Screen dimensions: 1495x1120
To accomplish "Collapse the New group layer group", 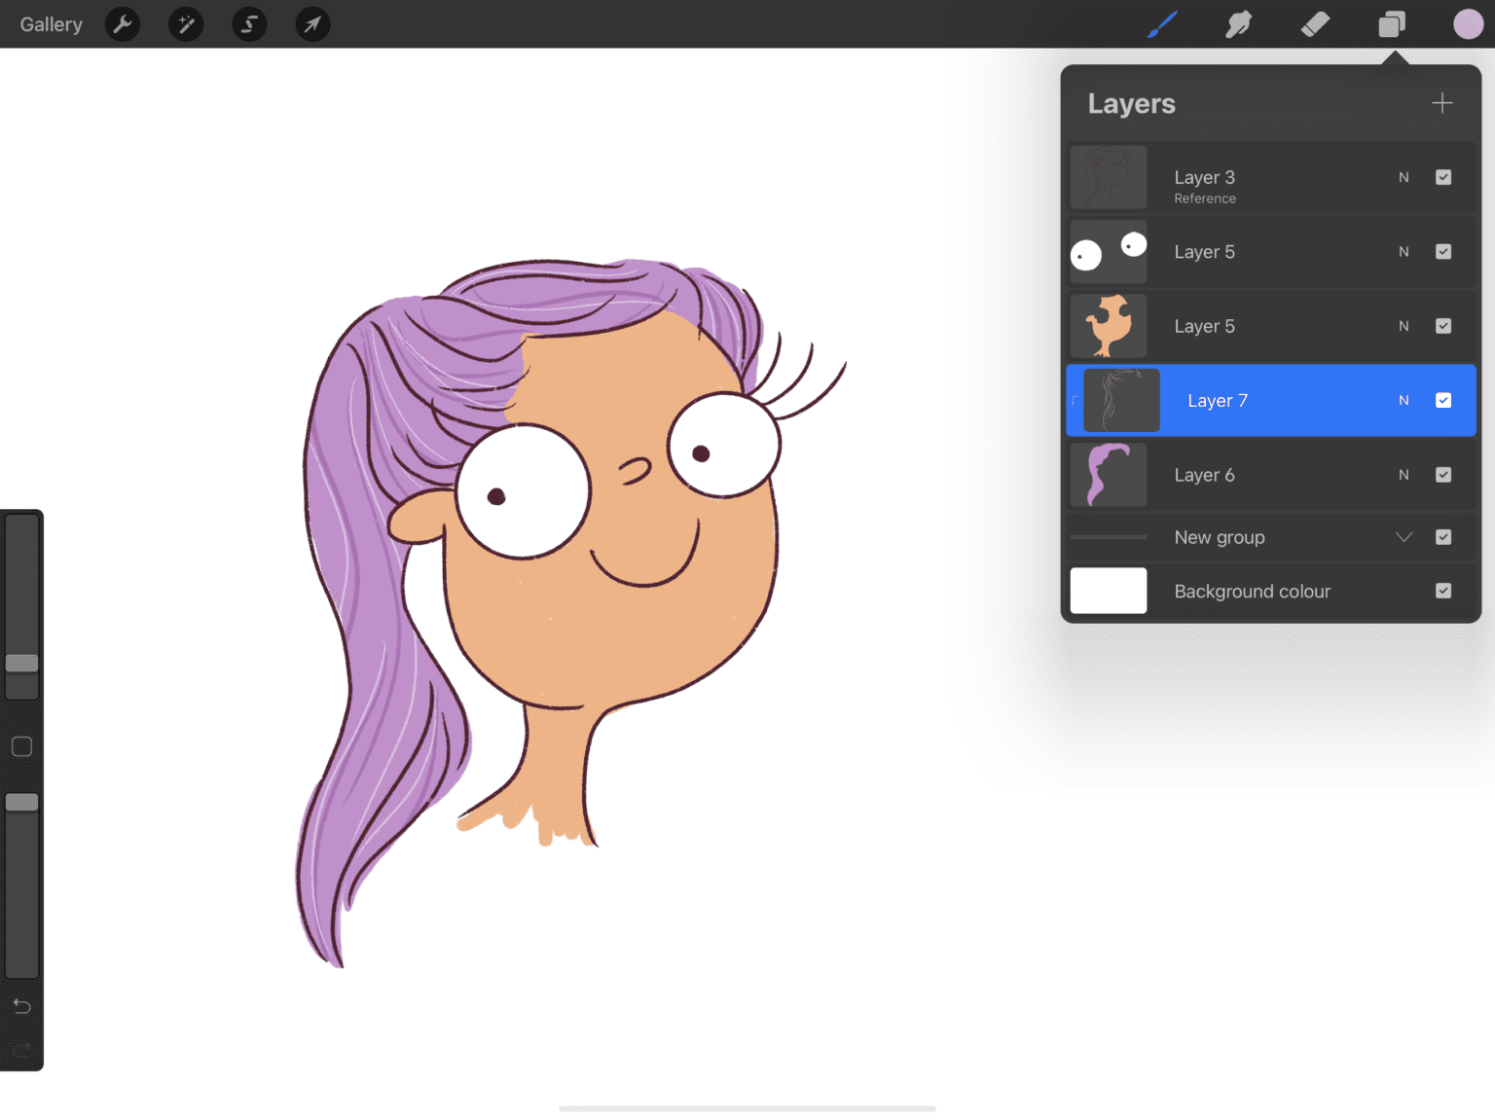I will pyautogui.click(x=1403, y=537).
